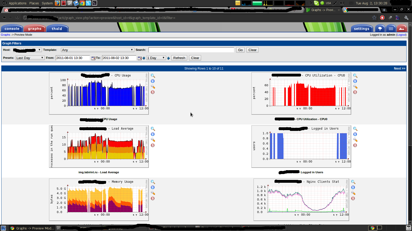Open wrench icon beside Load Average graph
The height and width of the screenshot is (231, 412).
tap(153, 140)
